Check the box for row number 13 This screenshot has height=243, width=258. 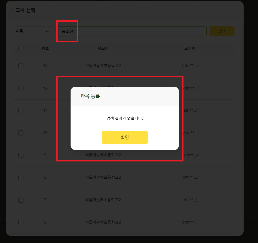(21, 66)
